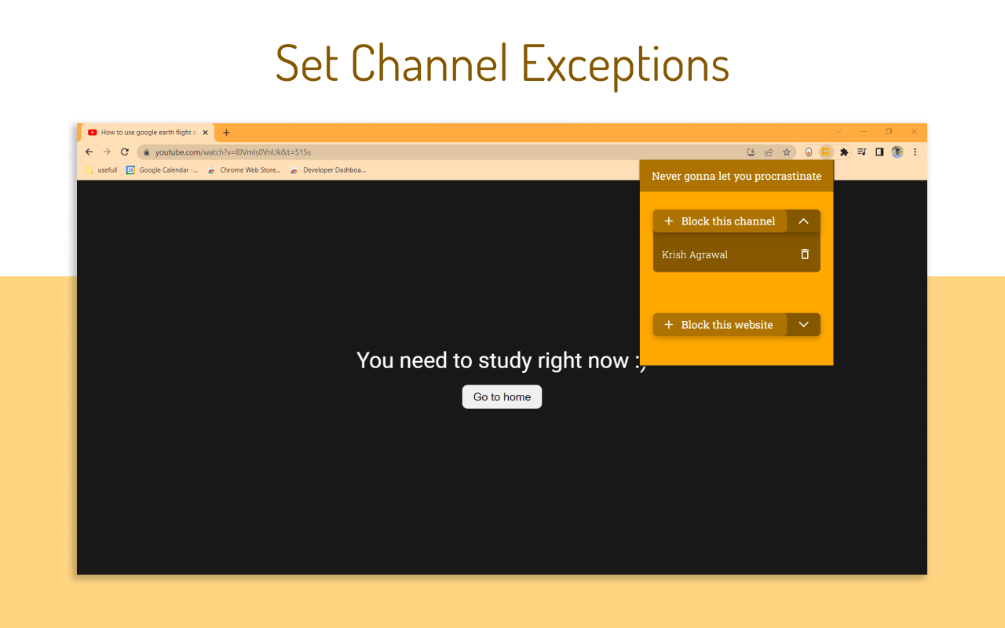Click the share page icon

(x=769, y=152)
